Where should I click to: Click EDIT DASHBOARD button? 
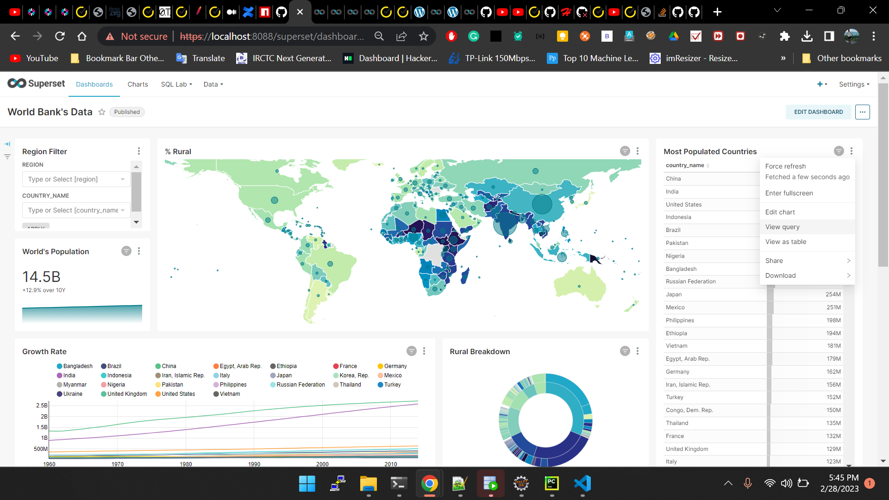pos(818,112)
